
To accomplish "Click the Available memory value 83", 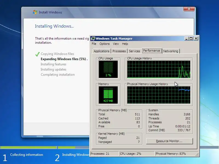I will coord(138,122).
